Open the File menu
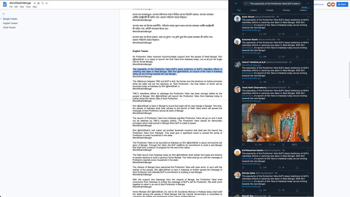 click(11, 7)
